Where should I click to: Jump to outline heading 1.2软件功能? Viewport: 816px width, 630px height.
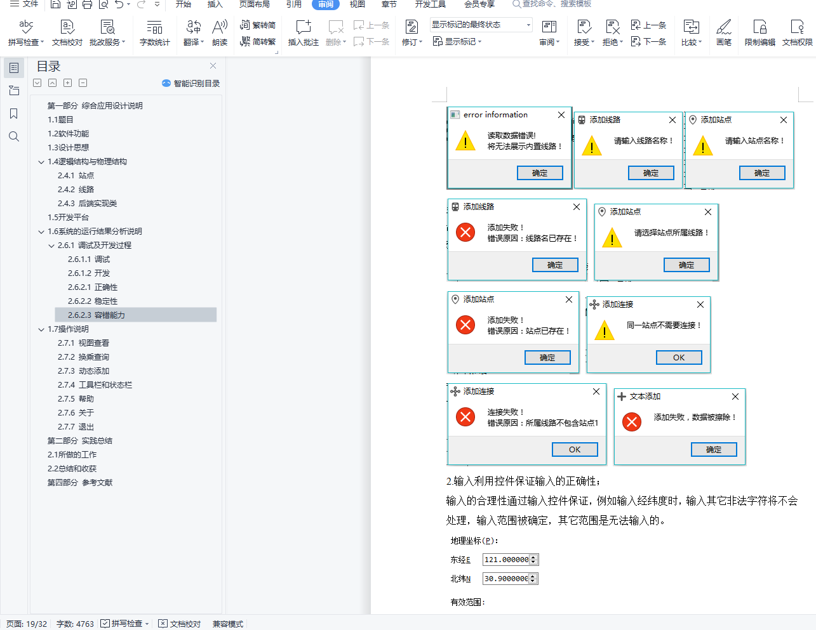69,134
